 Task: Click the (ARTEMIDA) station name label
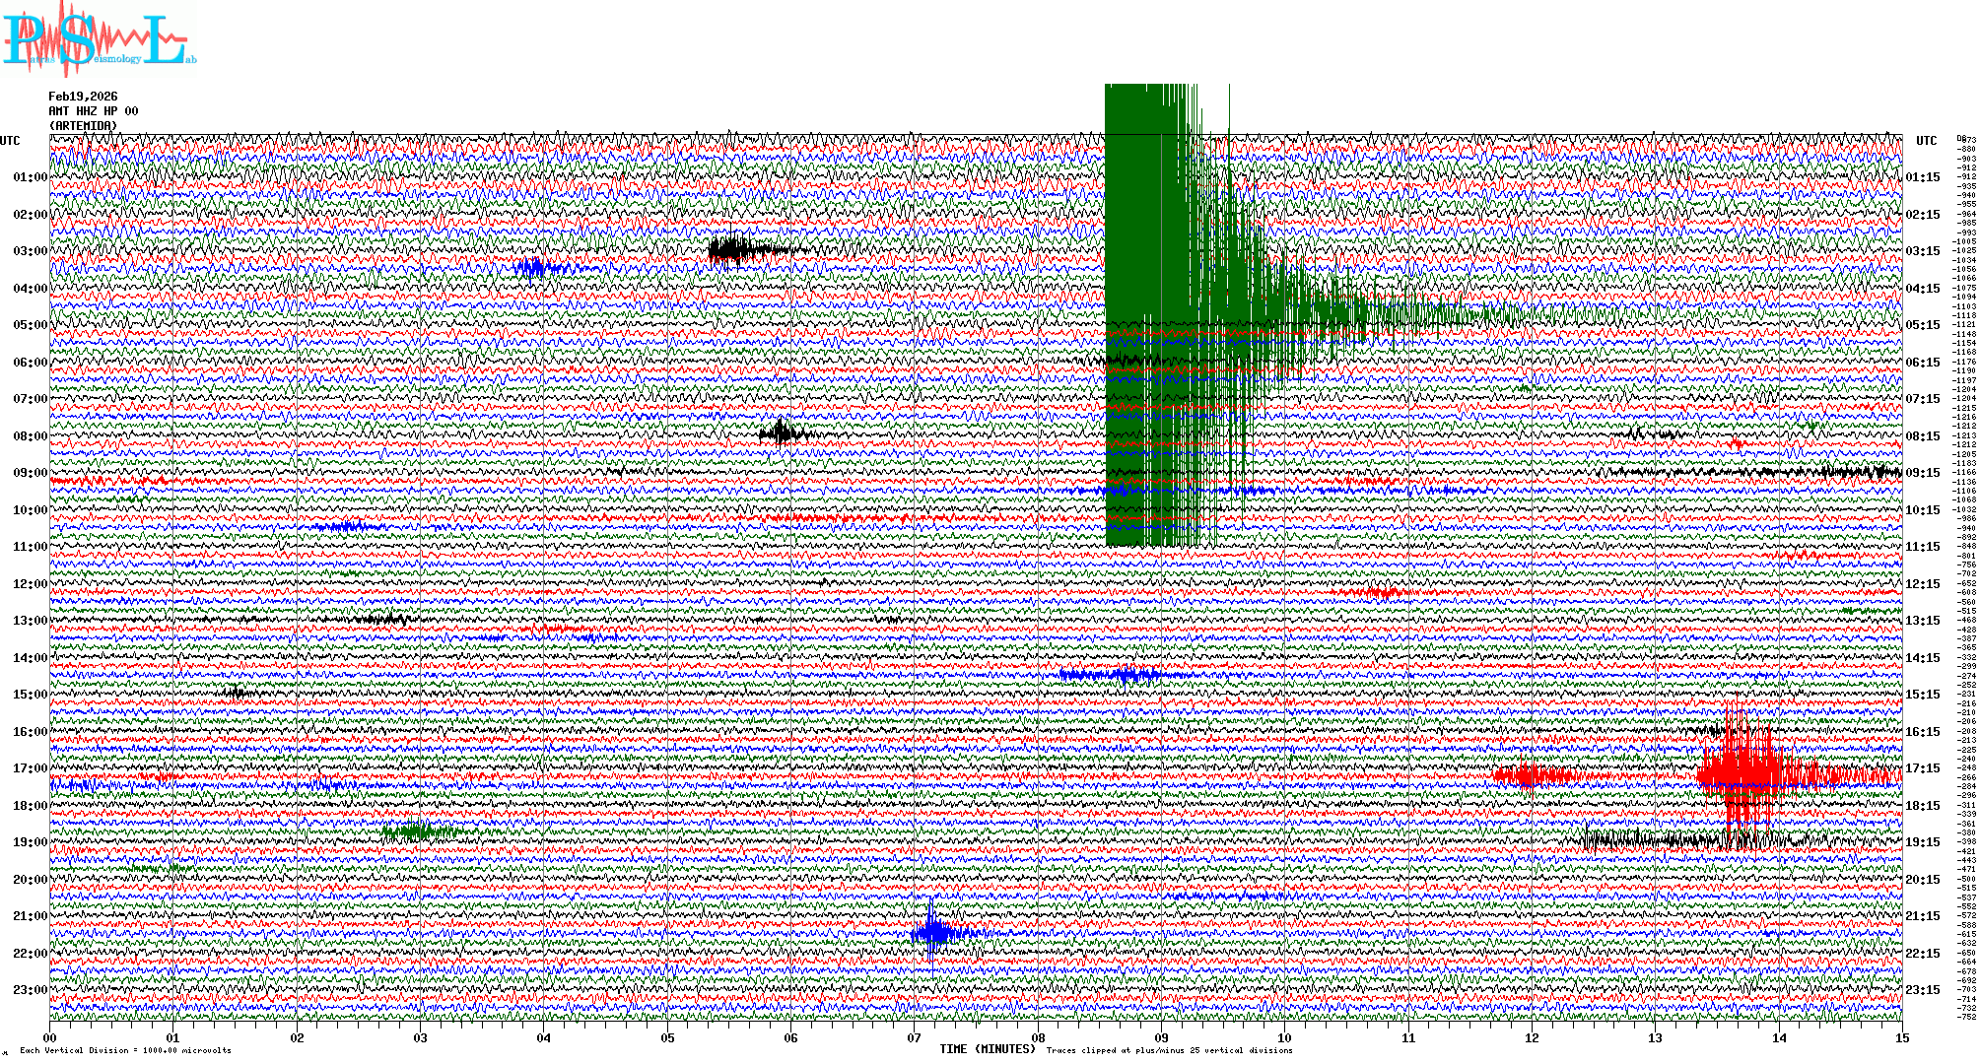[83, 126]
